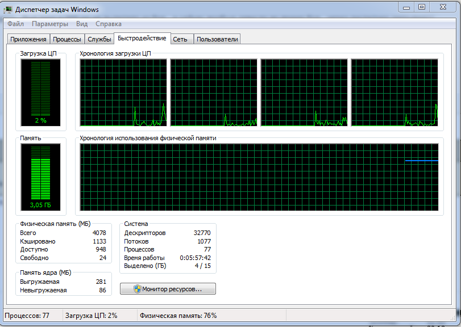Screen dimensions: 461x327
Task: Click the Свободно value 24
Action: coord(103,258)
